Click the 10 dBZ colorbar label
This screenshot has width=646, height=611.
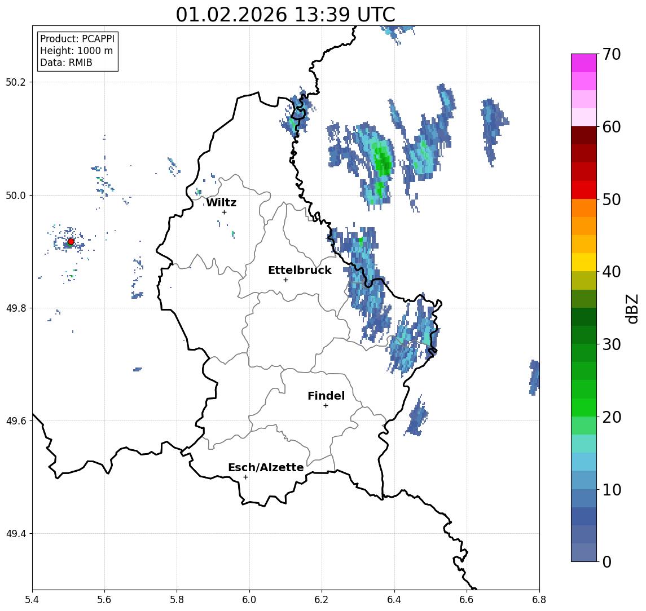(x=612, y=489)
